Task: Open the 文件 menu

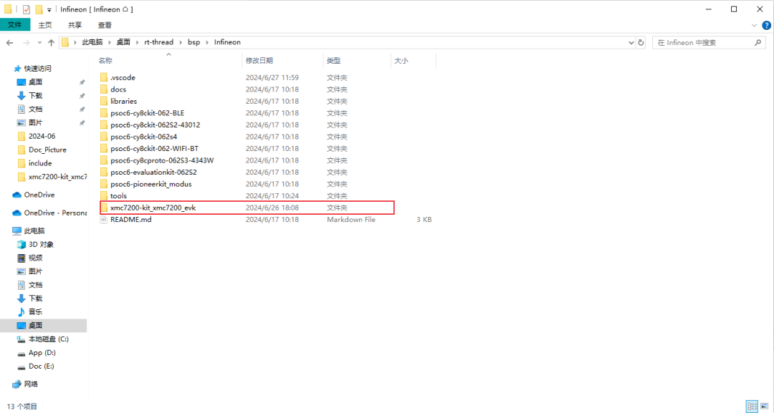Action: coord(14,25)
